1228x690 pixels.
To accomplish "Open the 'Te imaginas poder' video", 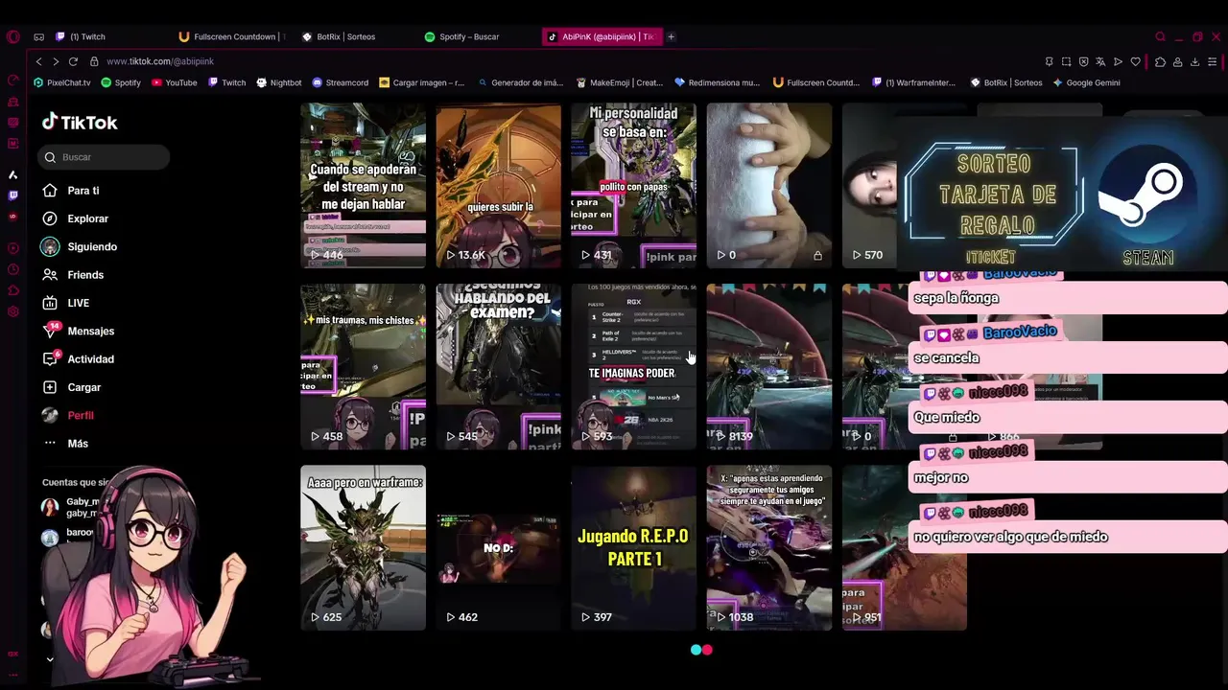I will coord(633,366).
